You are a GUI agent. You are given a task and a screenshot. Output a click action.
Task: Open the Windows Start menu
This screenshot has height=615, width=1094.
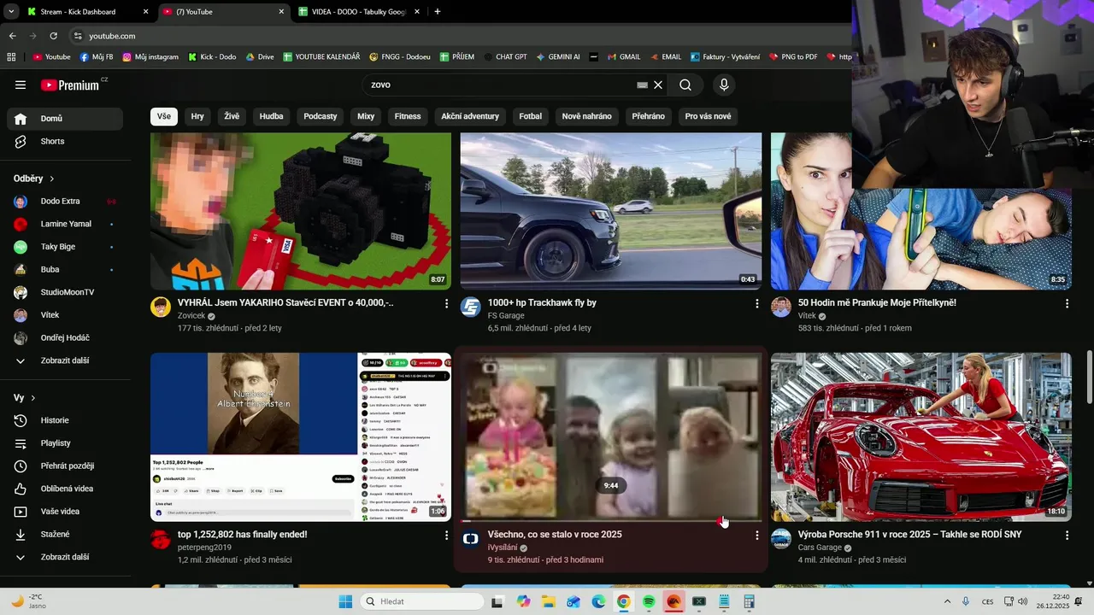pyautogui.click(x=345, y=601)
